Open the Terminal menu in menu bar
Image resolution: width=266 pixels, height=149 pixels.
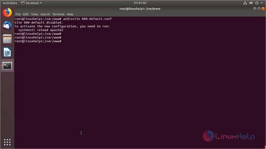(x=58, y=14)
